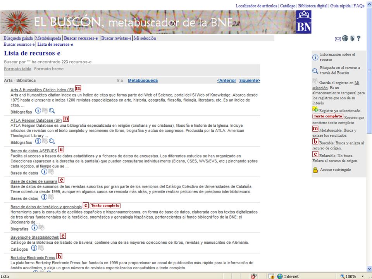
Task: Open Localizador de artículos link
Action: point(256,6)
